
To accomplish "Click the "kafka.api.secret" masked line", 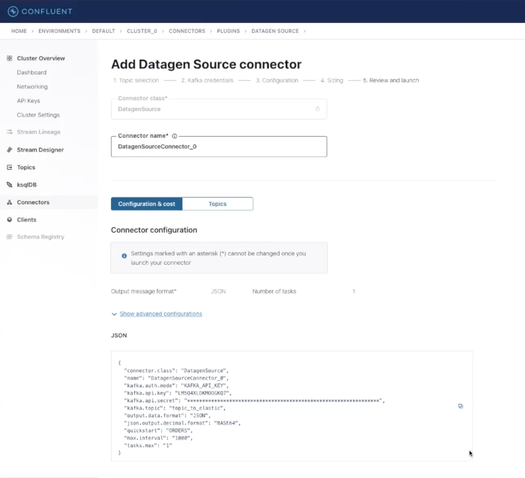I will [x=254, y=401].
